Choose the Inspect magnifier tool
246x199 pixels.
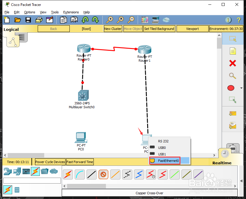233,76
